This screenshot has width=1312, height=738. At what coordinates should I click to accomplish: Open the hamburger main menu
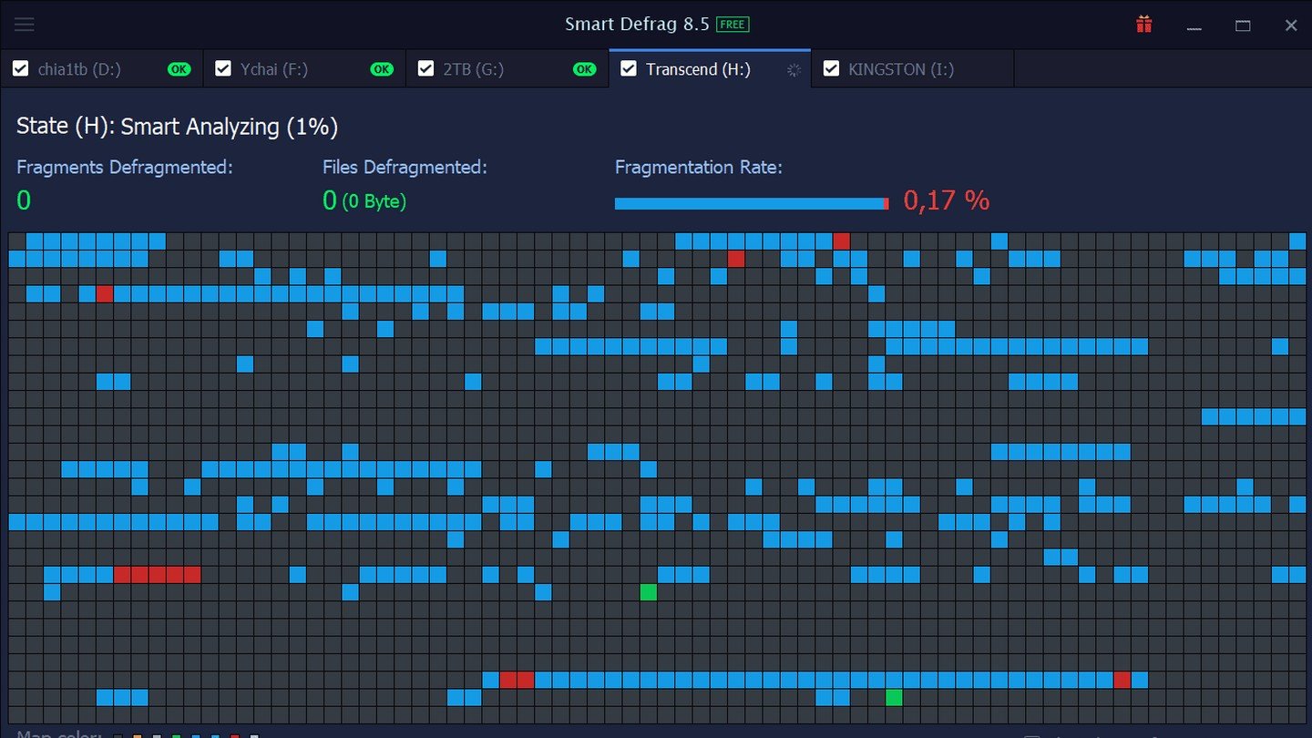[x=25, y=25]
